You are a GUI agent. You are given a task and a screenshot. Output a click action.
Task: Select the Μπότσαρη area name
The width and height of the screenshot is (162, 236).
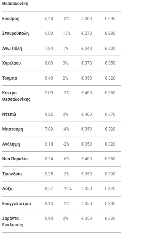(13, 129)
